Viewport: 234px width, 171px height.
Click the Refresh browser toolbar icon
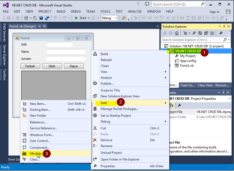coord(93,18)
